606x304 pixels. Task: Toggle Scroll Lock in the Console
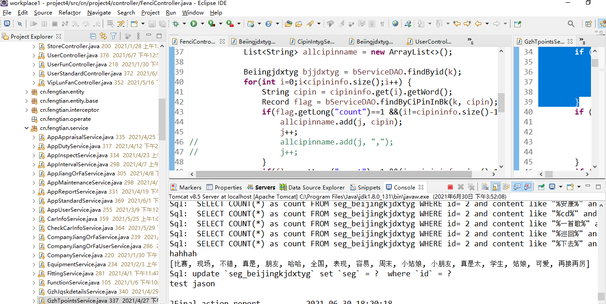[x=496, y=187]
